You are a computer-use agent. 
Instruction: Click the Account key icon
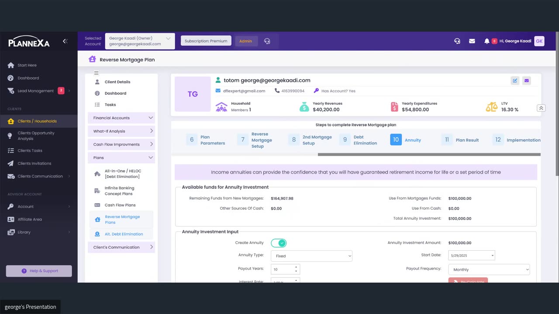[x=11, y=207]
